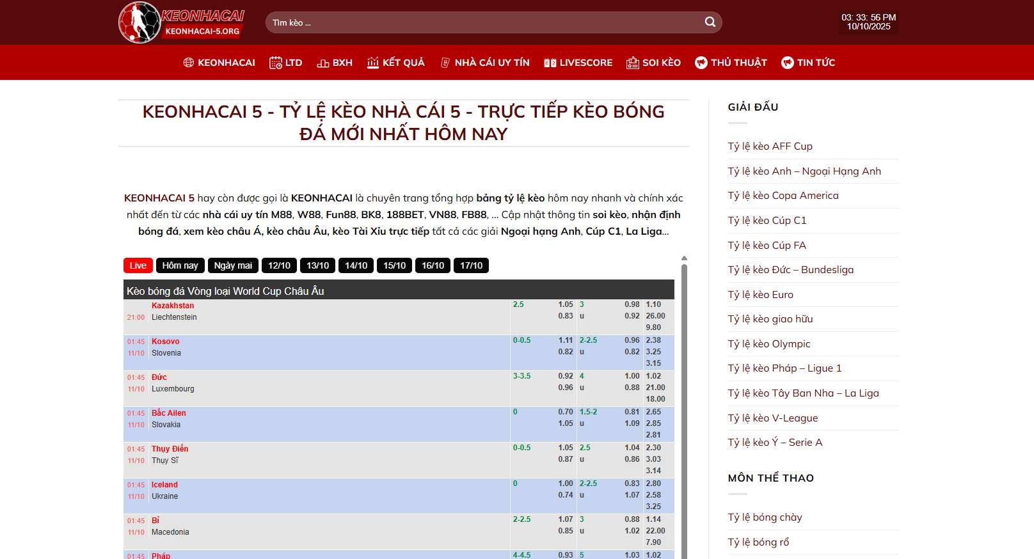This screenshot has width=1034, height=559.
Task: Click the Kazakhstan team name
Action: click(x=173, y=306)
